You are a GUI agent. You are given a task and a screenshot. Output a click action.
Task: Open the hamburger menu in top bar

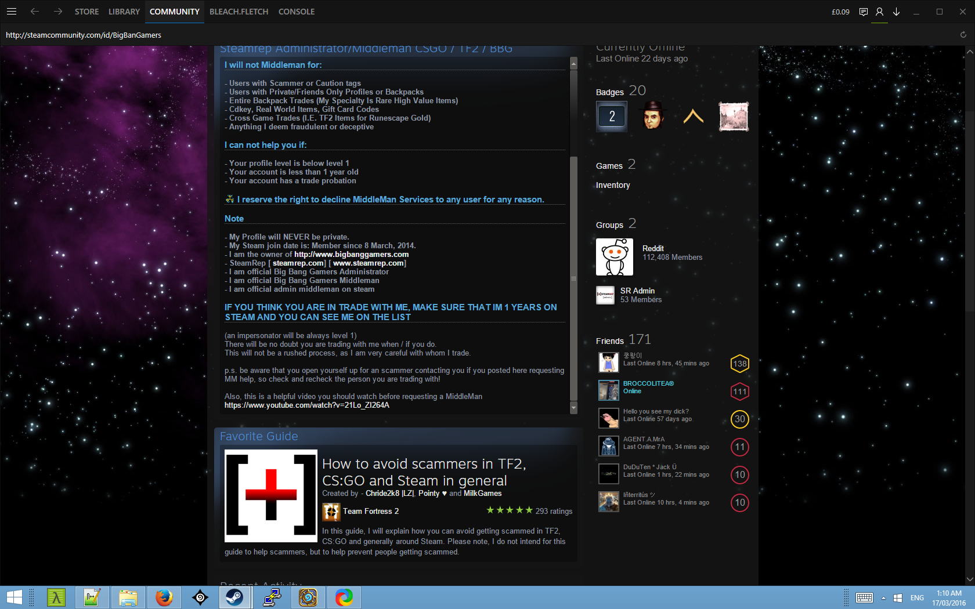12,12
